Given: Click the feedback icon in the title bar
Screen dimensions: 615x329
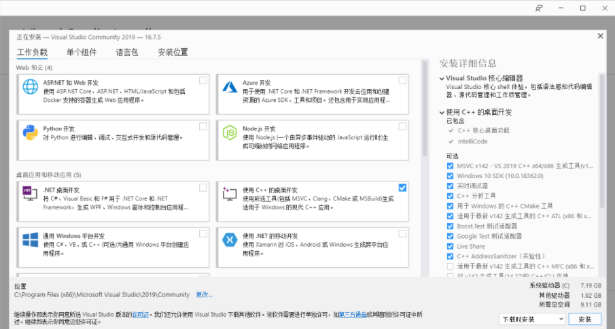Looking at the screenshot, I should click(x=540, y=8).
